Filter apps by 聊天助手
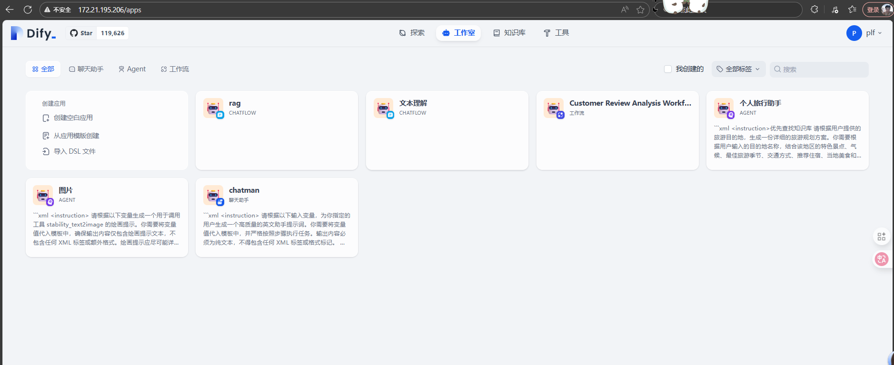This screenshot has width=894, height=365. [x=86, y=69]
